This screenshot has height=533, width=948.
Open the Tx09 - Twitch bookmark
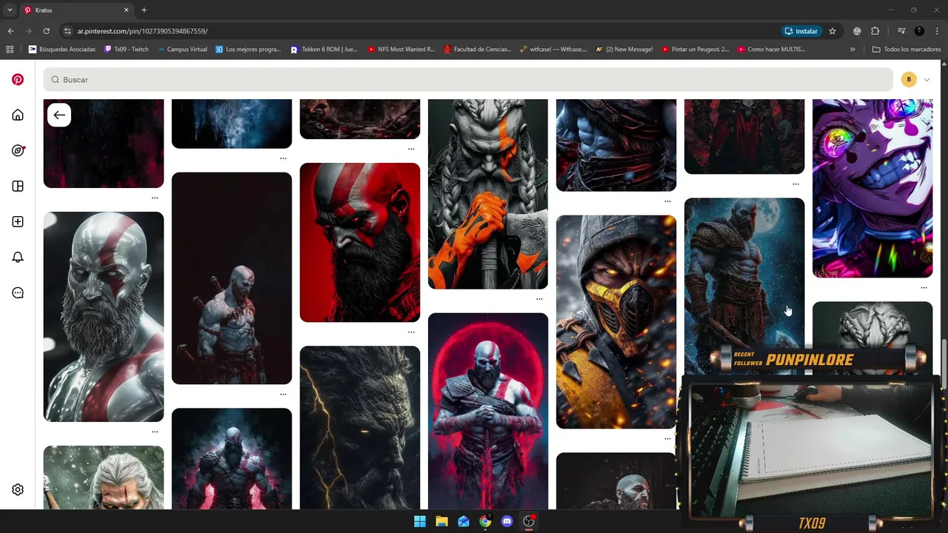tap(127, 50)
